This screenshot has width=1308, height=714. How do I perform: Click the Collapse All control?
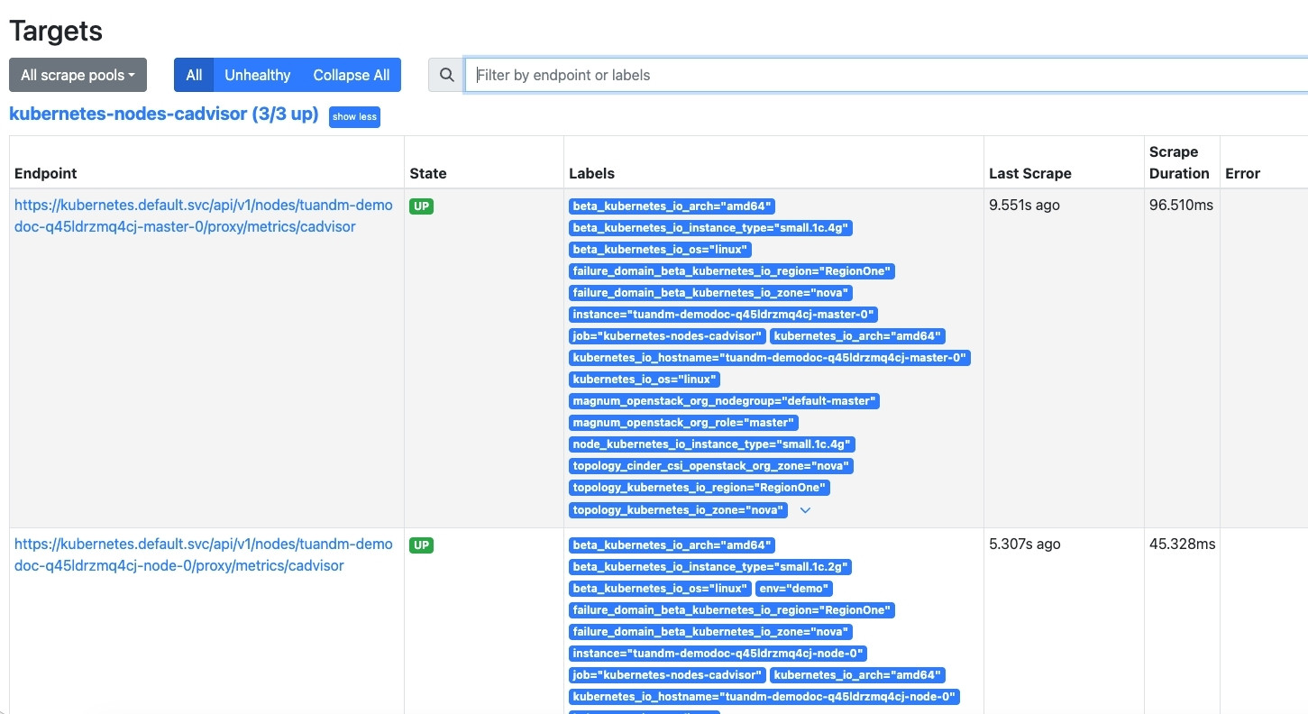(x=351, y=75)
